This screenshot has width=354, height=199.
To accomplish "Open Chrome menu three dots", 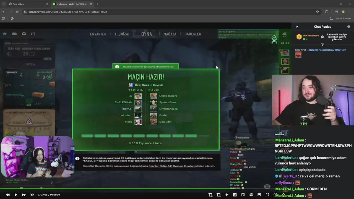I will click(350, 12).
